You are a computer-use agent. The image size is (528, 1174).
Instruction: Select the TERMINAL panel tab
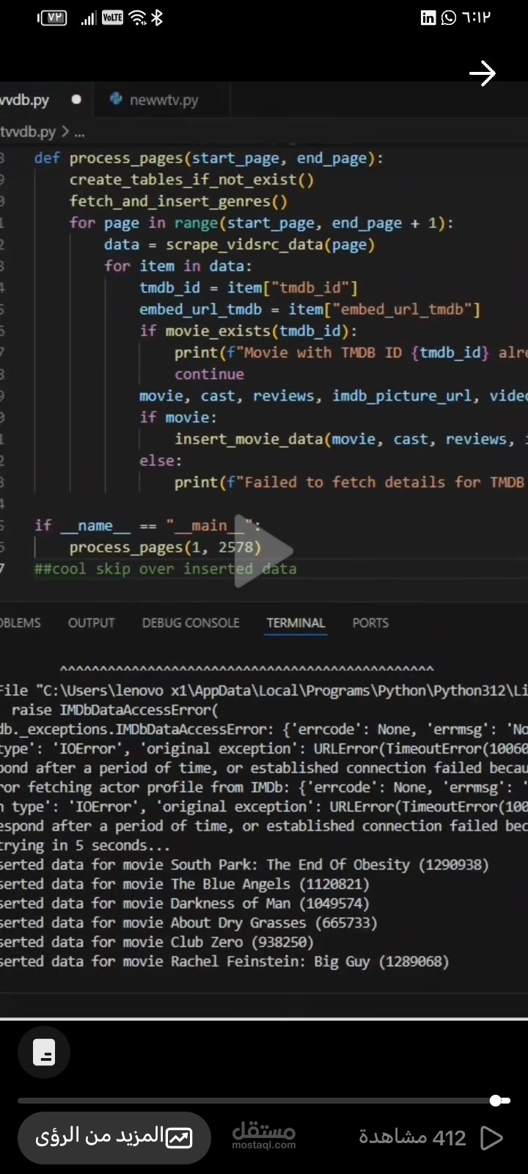click(x=296, y=623)
